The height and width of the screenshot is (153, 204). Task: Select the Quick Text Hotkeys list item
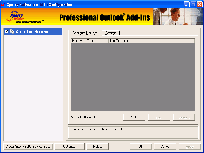coord(33,31)
